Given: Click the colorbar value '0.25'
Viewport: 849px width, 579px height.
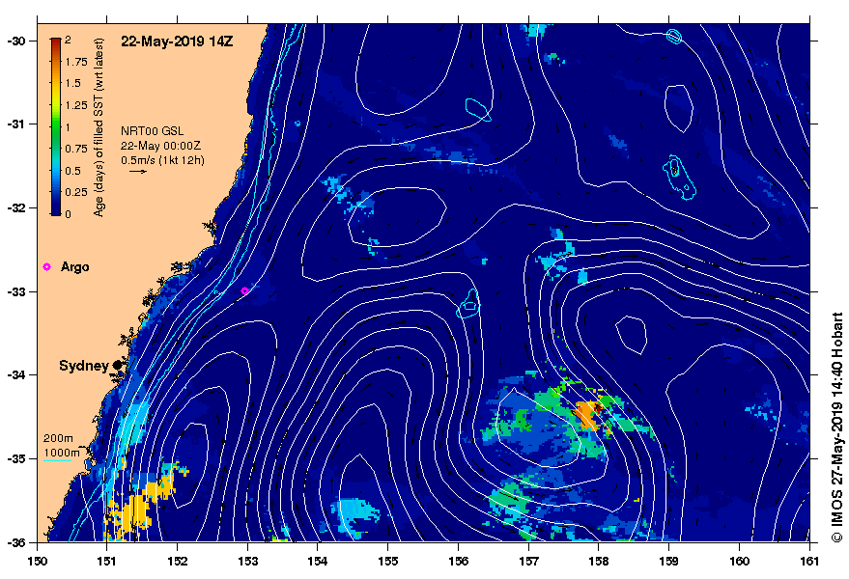Looking at the screenshot, I should point(76,192).
